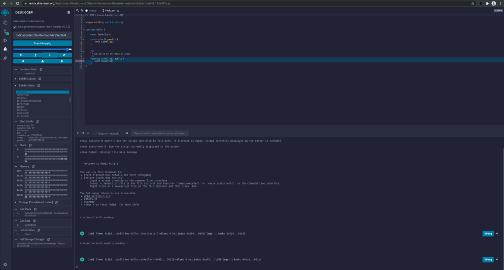Click the debugger step slider
The image size is (504, 270).
(x=42, y=50)
